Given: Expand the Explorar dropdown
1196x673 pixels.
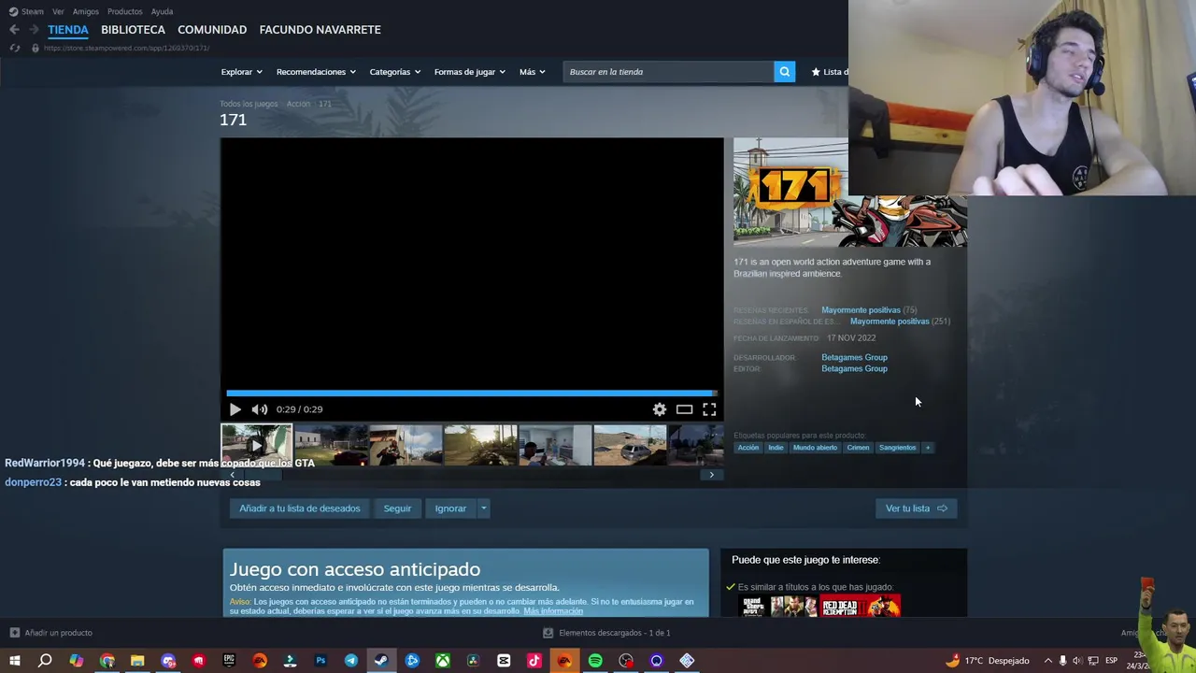Looking at the screenshot, I should click(x=241, y=72).
